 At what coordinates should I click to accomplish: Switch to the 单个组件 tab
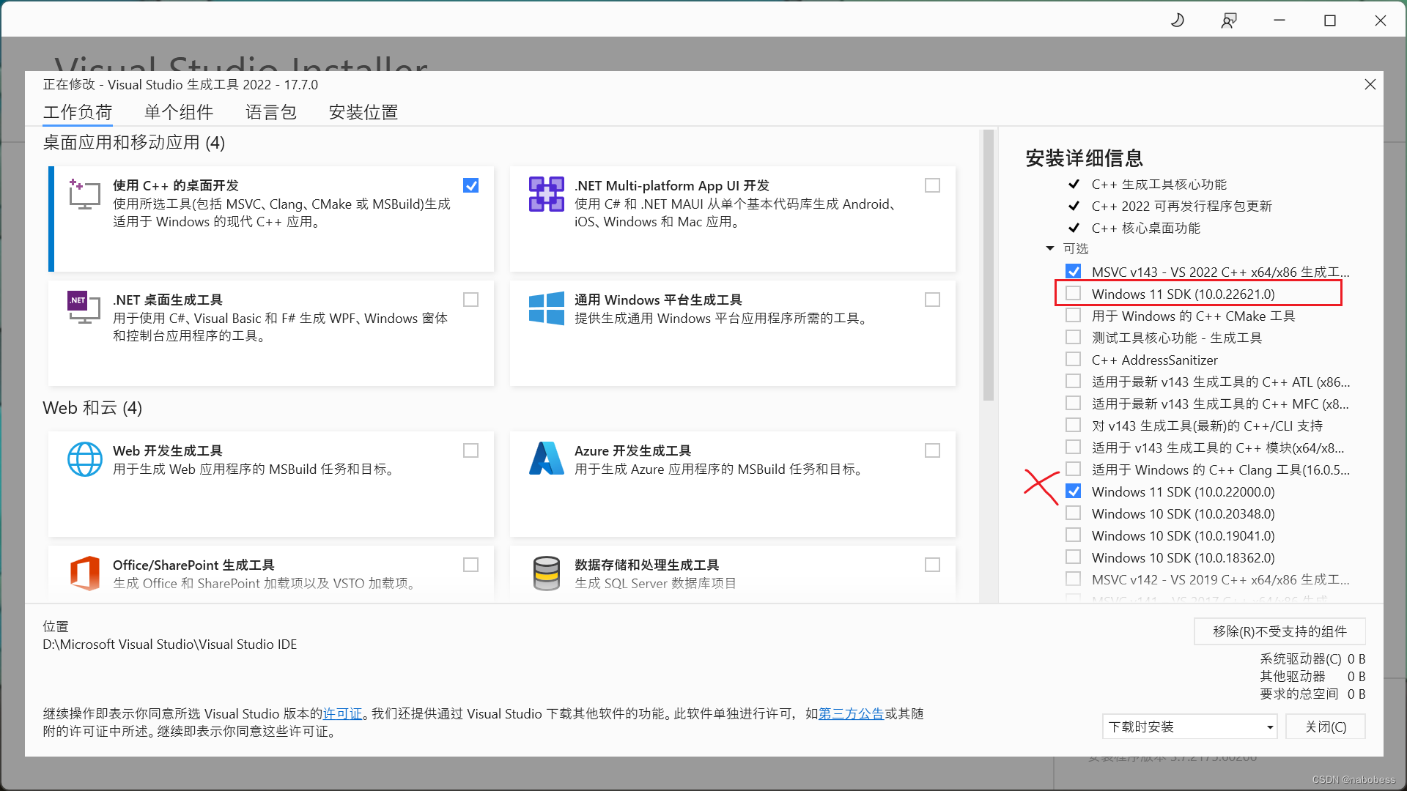[179, 112]
